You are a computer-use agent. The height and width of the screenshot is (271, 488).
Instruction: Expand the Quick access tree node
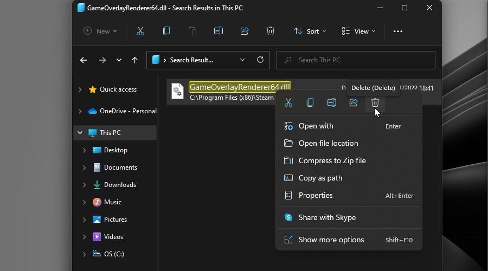(80, 89)
